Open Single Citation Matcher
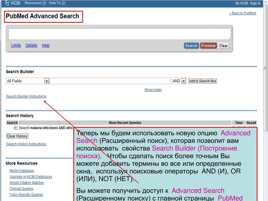 (x=27, y=183)
